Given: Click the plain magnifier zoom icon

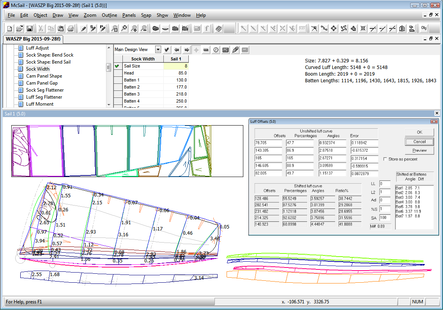Looking at the screenshot, I should pyautogui.click(x=124, y=28).
